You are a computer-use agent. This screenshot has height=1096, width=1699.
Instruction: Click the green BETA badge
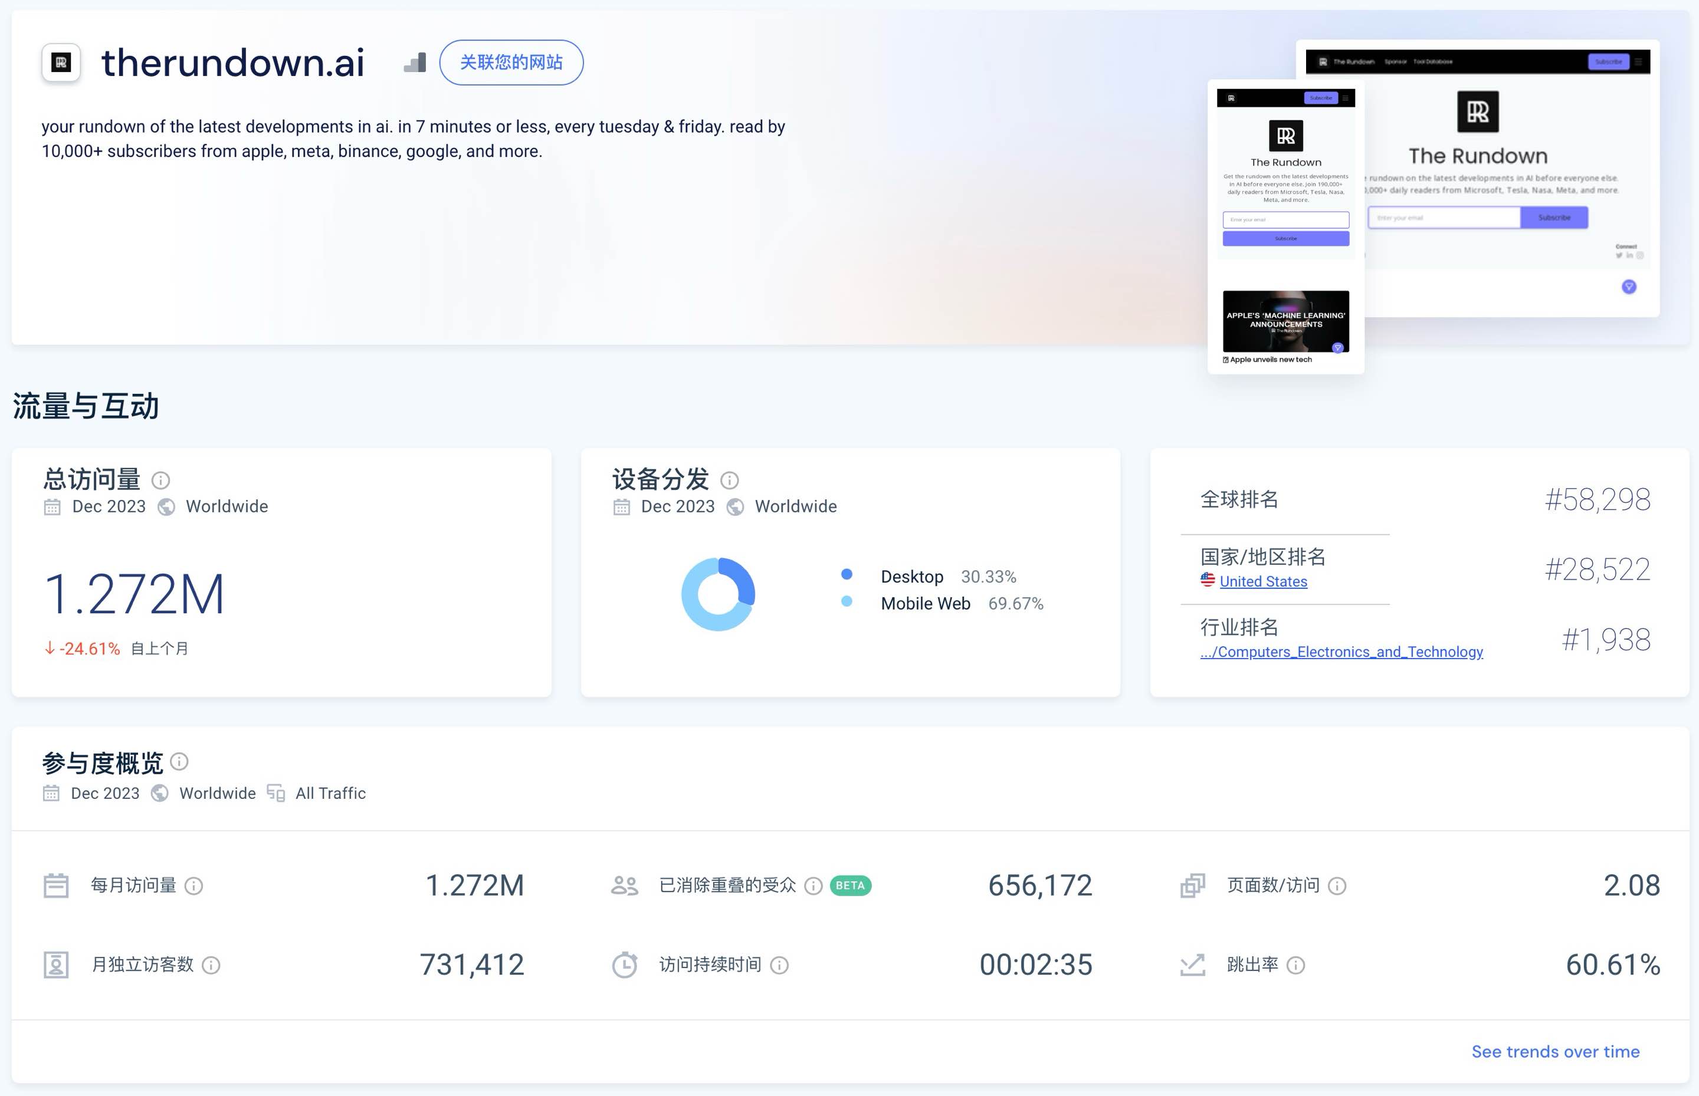[850, 886]
